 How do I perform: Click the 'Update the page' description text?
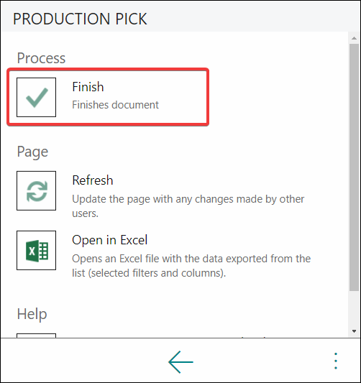tap(188, 206)
